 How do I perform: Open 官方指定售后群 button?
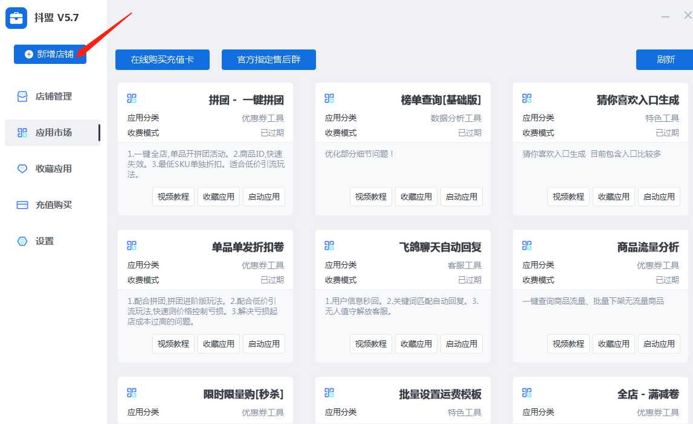(x=269, y=60)
